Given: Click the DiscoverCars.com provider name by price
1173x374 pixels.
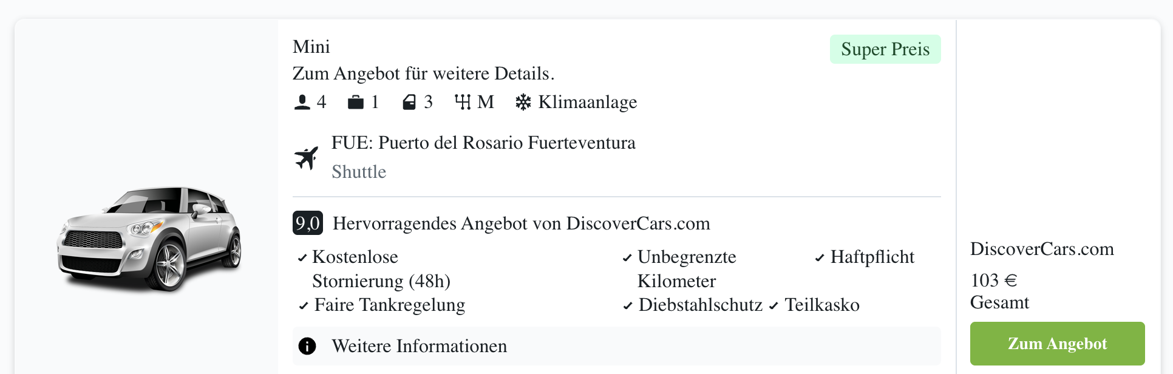Looking at the screenshot, I should click(1042, 249).
